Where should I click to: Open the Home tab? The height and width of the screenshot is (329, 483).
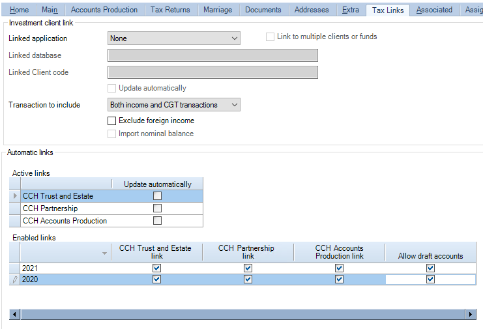(x=19, y=10)
